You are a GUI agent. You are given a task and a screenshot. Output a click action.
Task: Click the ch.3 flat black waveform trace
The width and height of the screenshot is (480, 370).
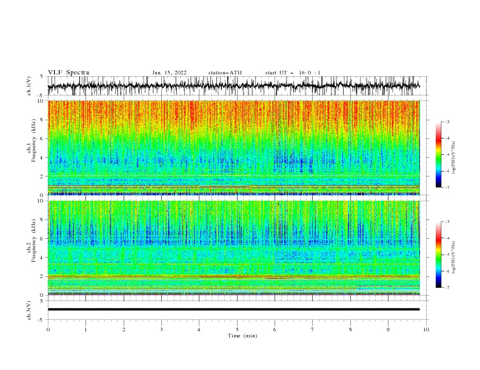coord(233,310)
